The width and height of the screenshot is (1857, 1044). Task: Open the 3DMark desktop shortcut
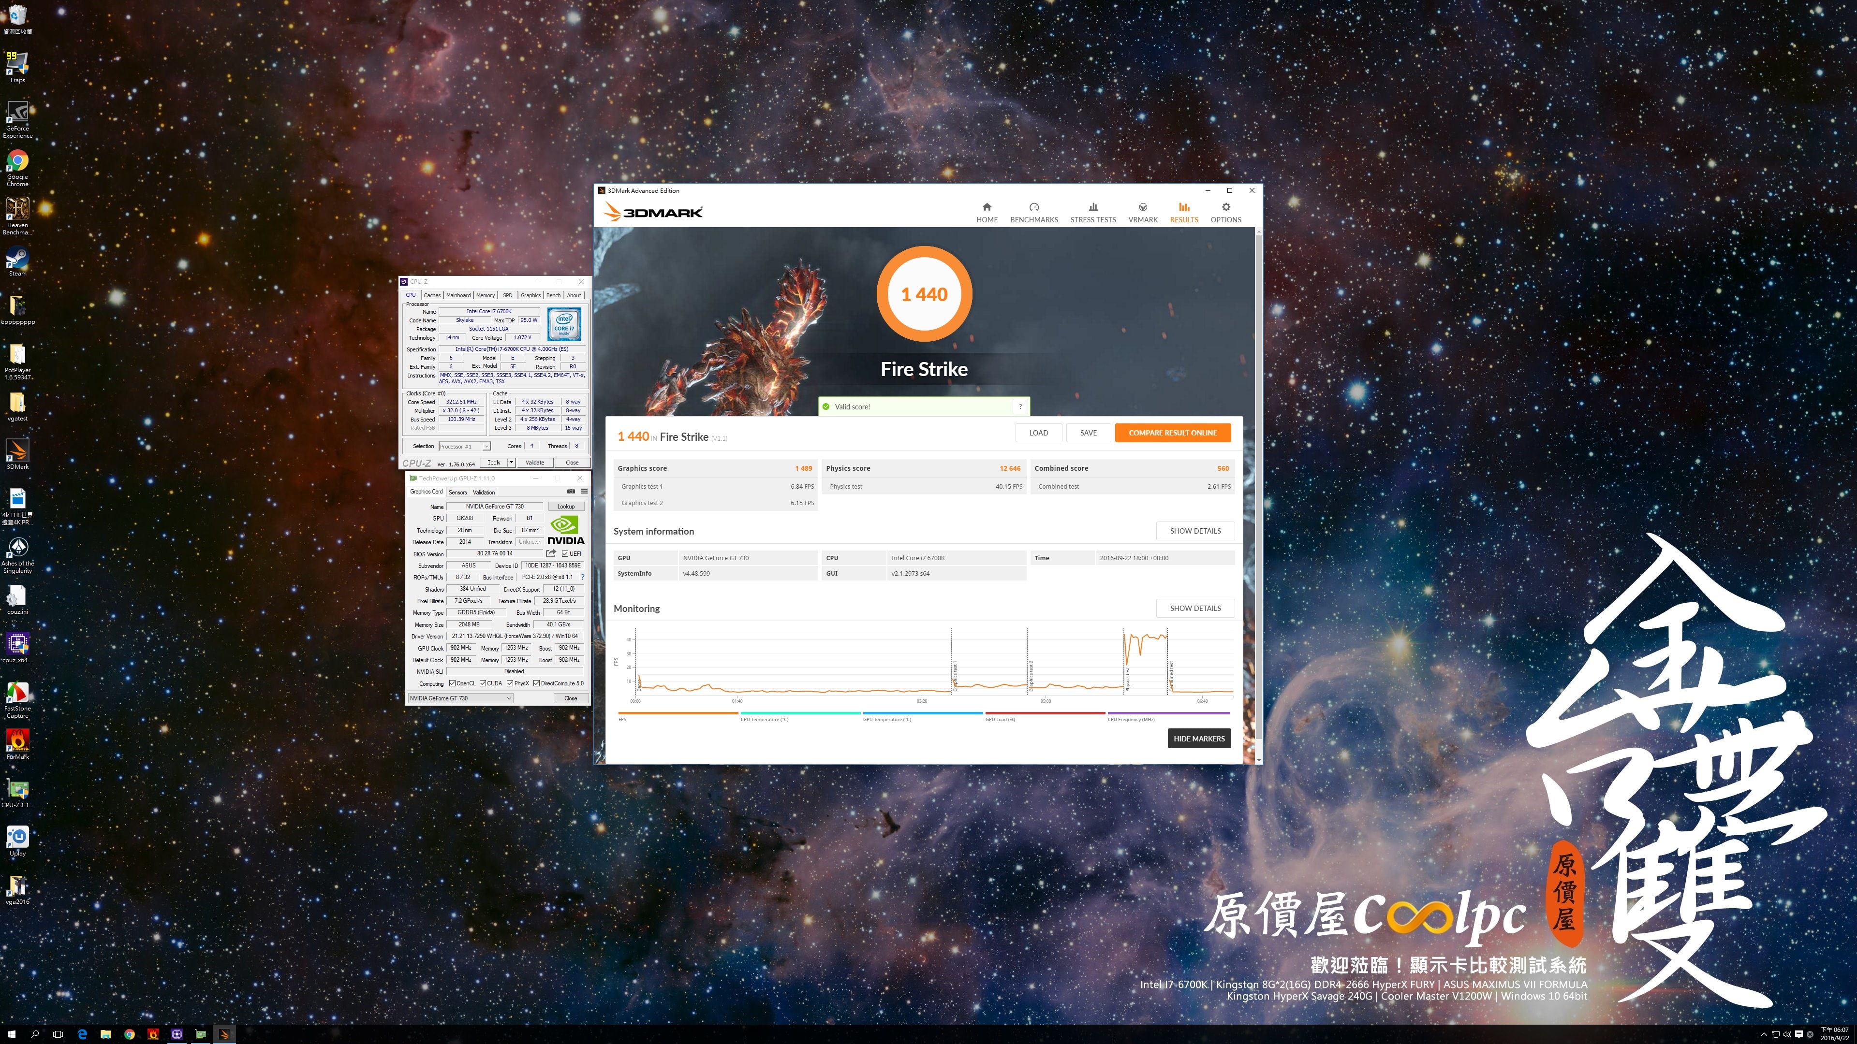tap(17, 454)
